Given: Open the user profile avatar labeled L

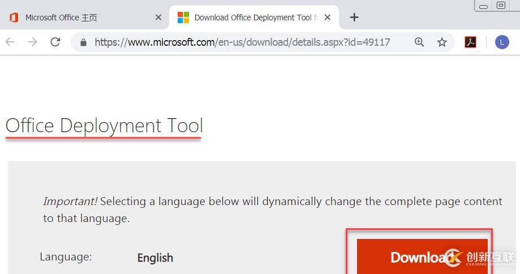Looking at the screenshot, I should 502,42.
